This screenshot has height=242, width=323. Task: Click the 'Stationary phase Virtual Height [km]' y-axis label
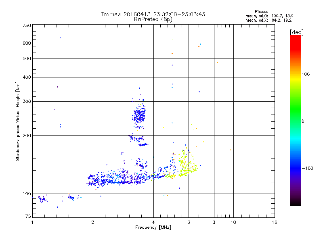pos(18,121)
